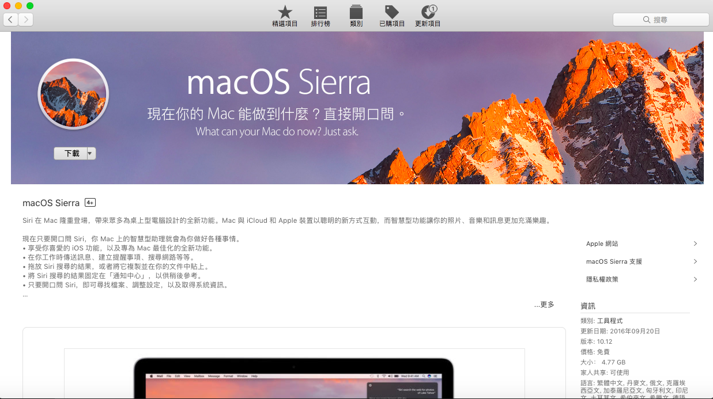Open the 類別 categories icon
The width and height of the screenshot is (713, 399).
pos(356,12)
